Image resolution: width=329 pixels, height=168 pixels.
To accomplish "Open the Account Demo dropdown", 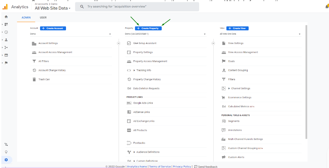I will [71, 34].
